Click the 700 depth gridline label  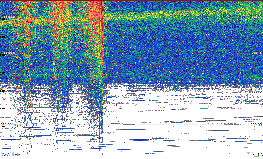point(2,126)
